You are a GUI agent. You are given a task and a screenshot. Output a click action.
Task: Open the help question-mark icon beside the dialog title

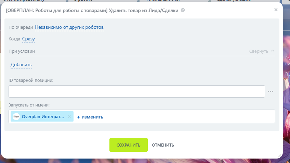183,10
